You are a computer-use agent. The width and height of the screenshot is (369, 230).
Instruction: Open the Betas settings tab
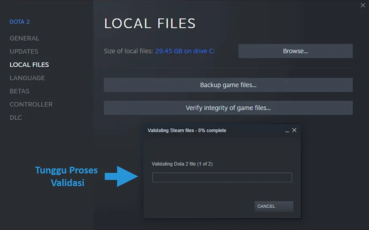(x=20, y=91)
